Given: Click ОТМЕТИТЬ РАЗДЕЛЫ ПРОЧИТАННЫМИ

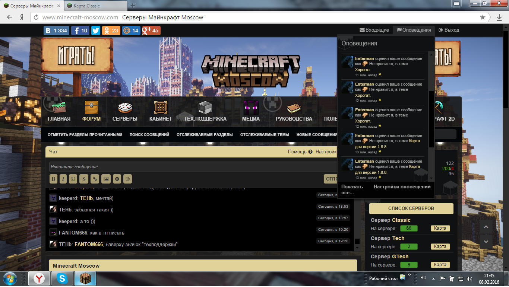Looking at the screenshot, I should click(x=85, y=135).
